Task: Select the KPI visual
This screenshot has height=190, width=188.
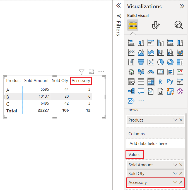Action: pos(180,72)
